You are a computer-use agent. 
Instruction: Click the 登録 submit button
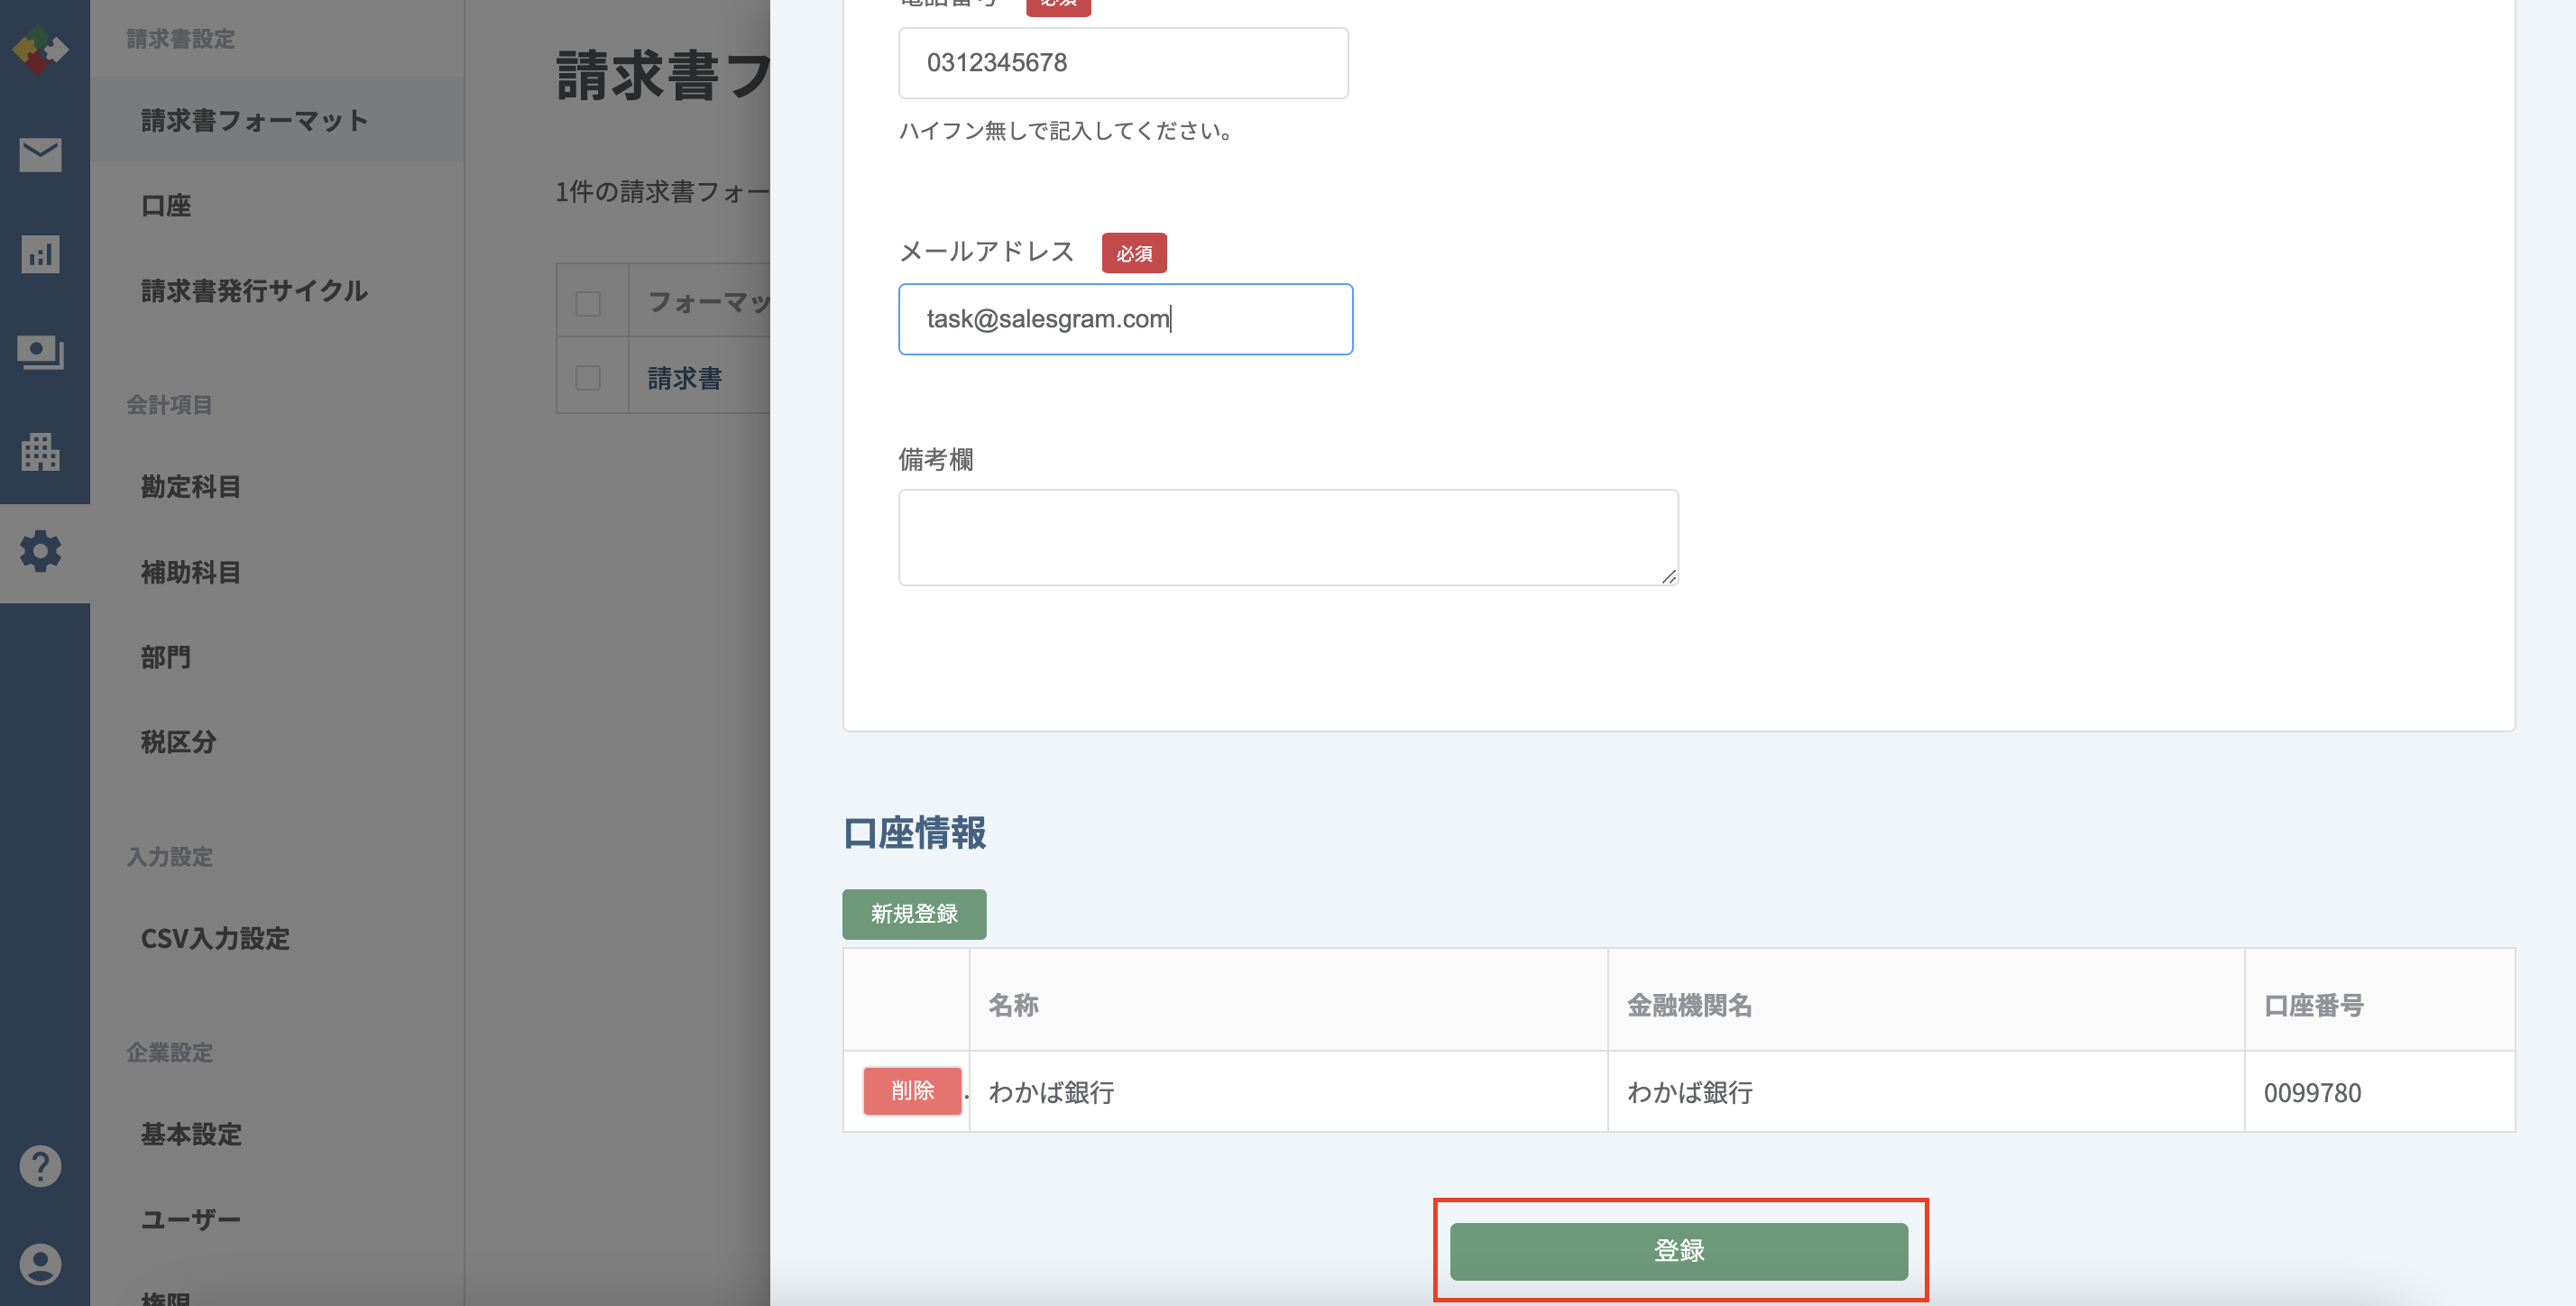tap(1679, 1251)
